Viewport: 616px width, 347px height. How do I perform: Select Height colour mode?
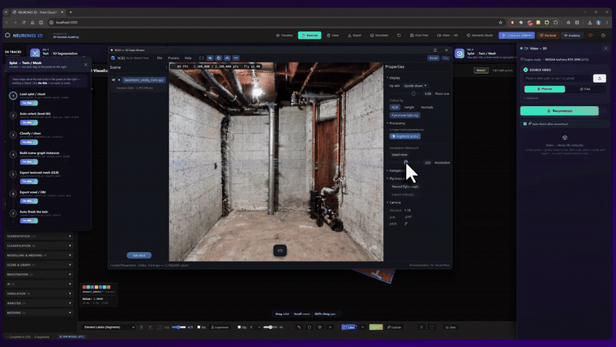point(409,107)
